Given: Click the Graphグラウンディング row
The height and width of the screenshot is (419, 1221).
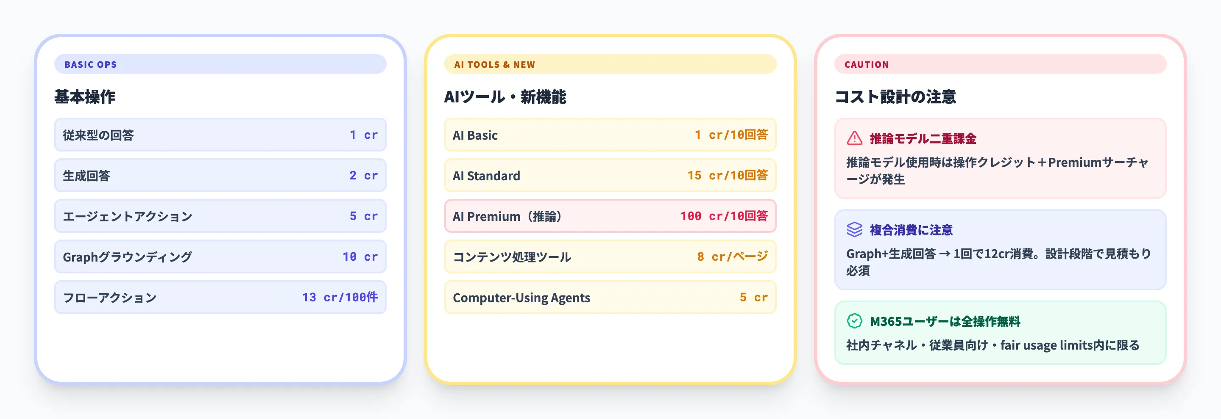Looking at the screenshot, I should tap(220, 257).
